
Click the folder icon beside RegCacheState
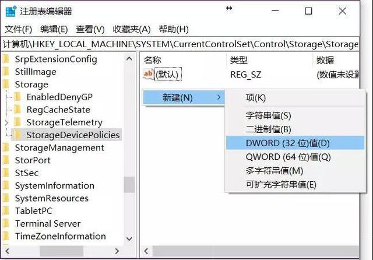click(17, 110)
